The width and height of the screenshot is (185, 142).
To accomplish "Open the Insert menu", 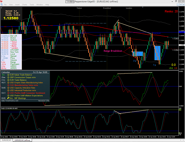I will [17, 5].
